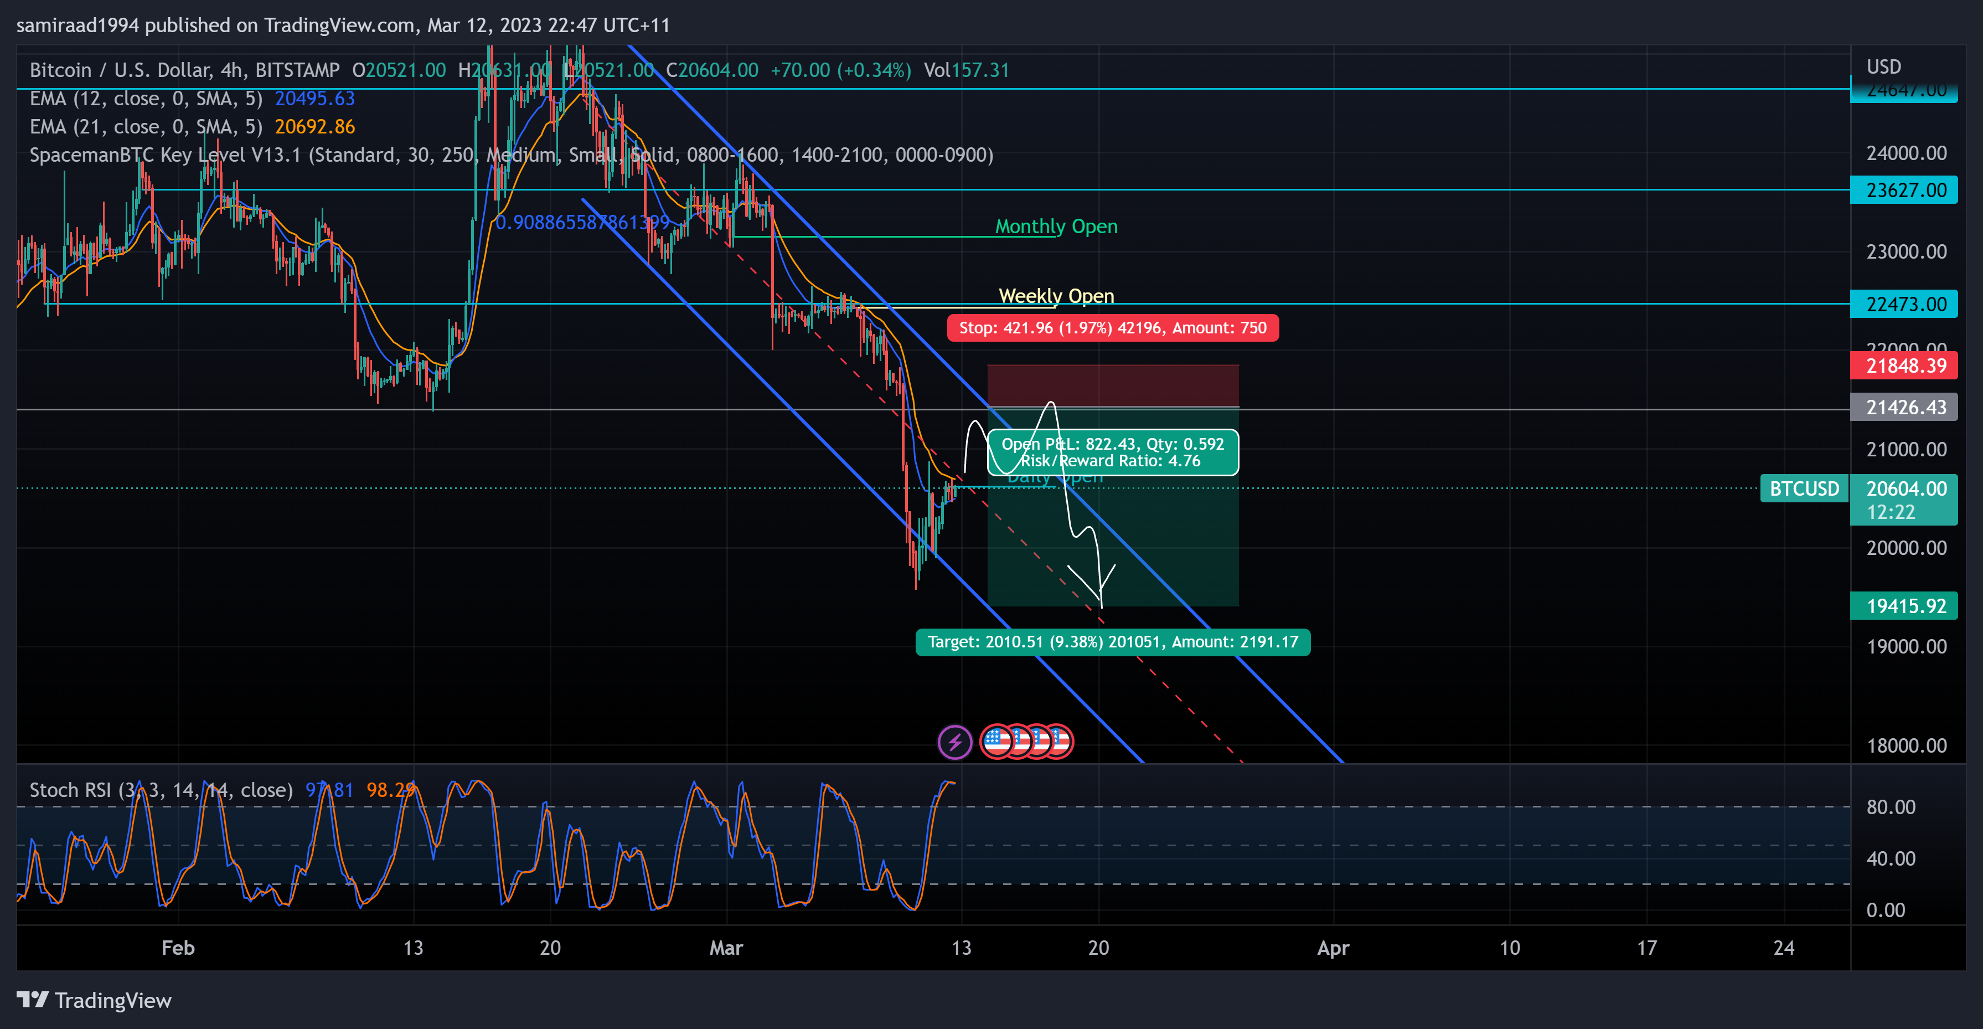This screenshot has width=1983, height=1029.
Task: Select the SpacemanBTC Key Level indicator legend
Action: point(511,156)
